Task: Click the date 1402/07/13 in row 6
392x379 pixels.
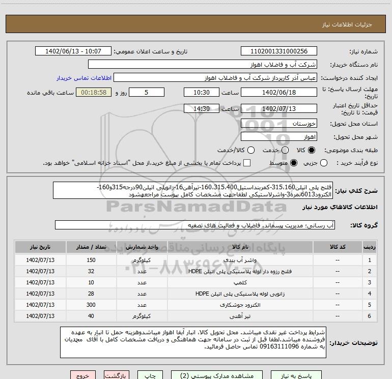Action: (40, 316)
